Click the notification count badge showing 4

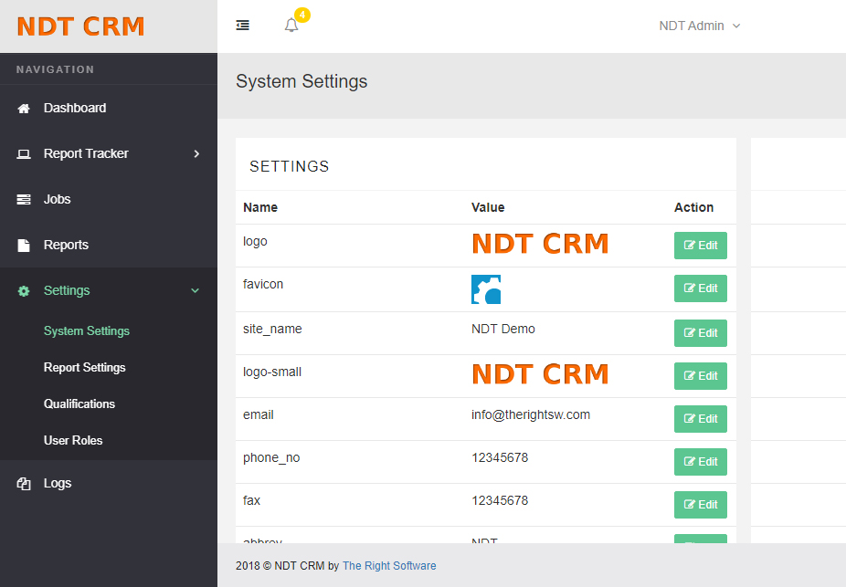[x=299, y=15]
